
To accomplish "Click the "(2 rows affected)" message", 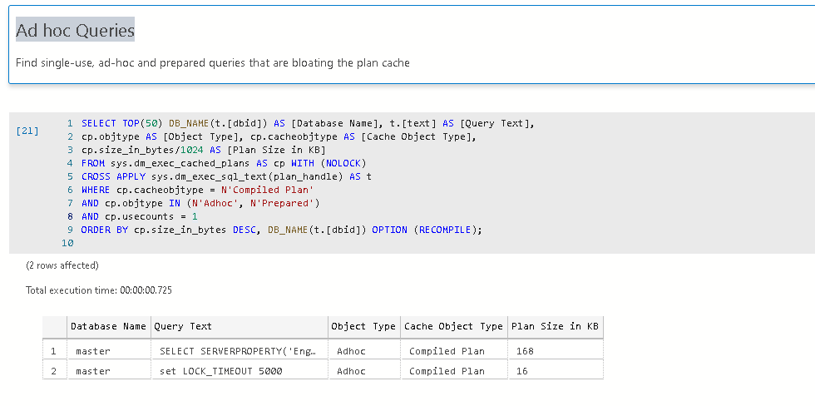I will (62, 265).
